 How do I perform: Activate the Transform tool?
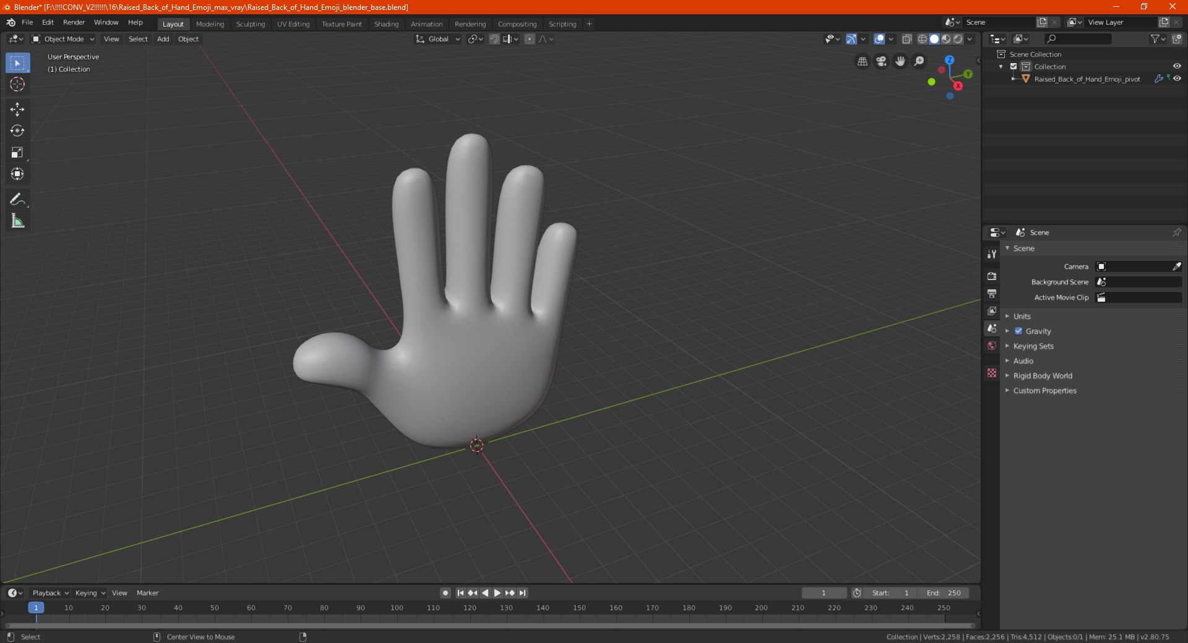(x=17, y=174)
